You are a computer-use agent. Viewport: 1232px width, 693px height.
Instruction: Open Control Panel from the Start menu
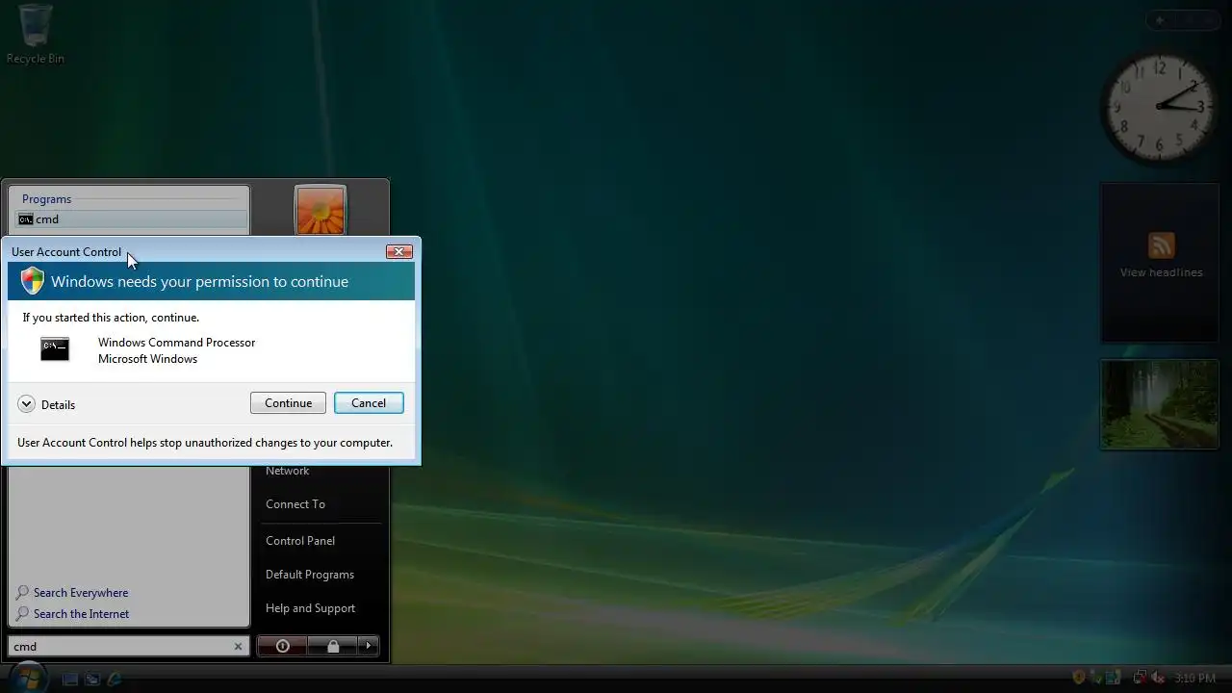tap(300, 541)
